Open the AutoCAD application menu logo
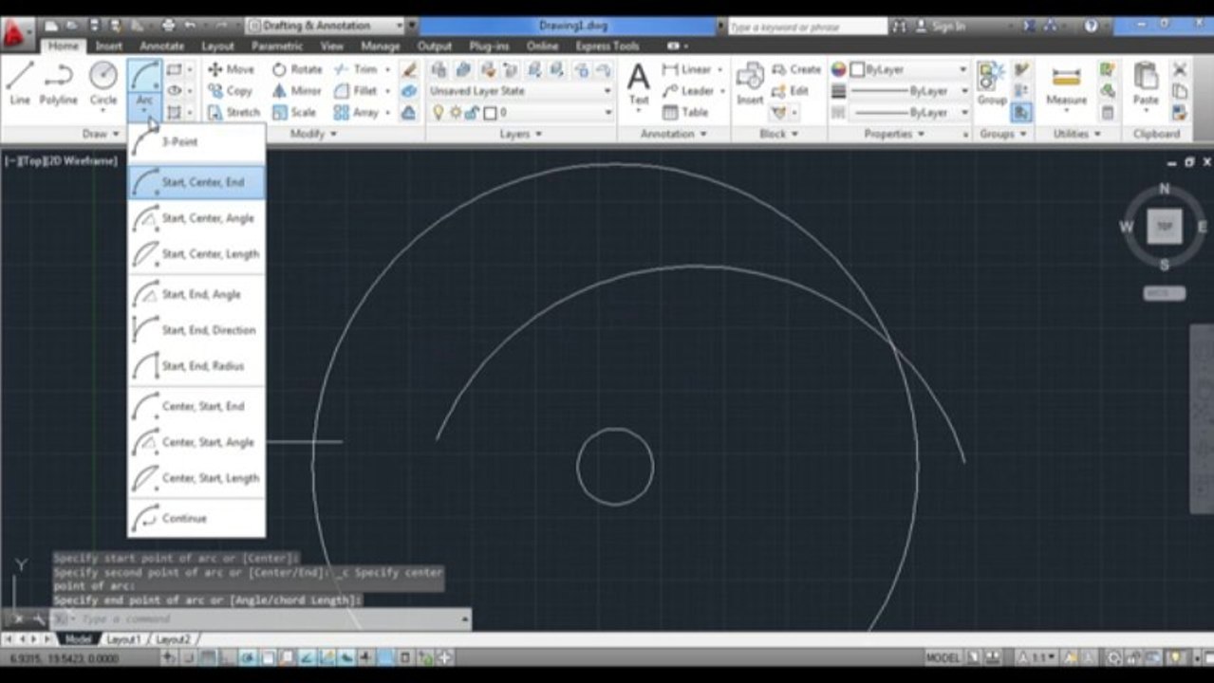This screenshot has width=1214, height=683. coord(15,33)
